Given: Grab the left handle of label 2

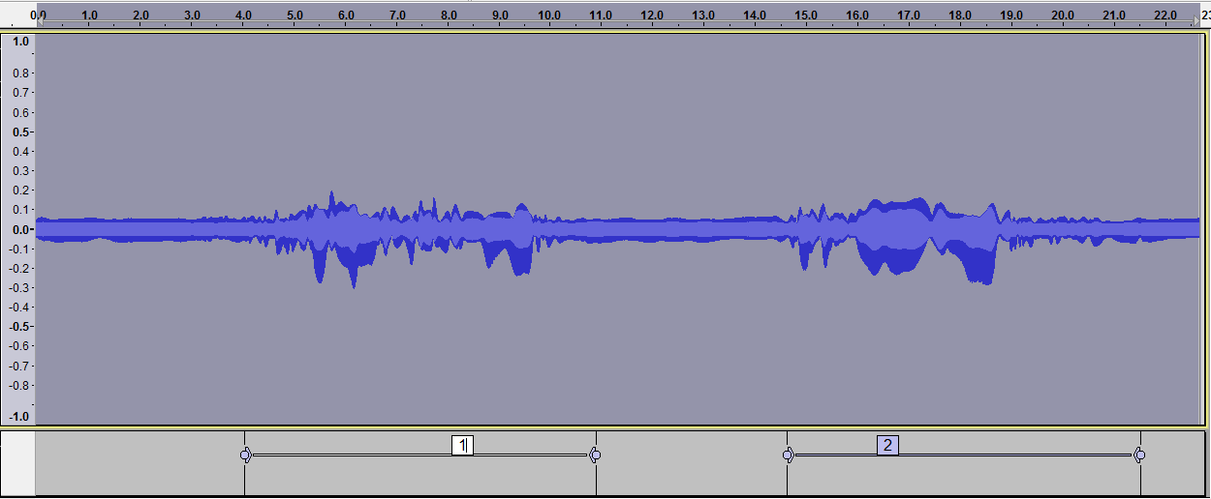Looking at the screenshot, I should 789,455.
